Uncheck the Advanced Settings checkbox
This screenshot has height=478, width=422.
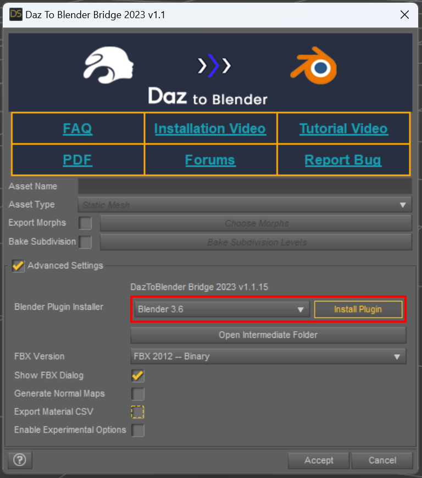[x=19, y=266]
